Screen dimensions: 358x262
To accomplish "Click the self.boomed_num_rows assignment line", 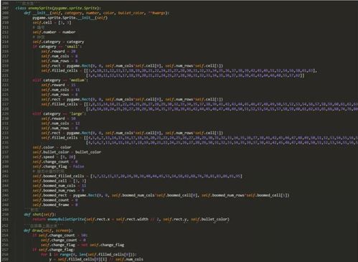I will pos(58,190).
